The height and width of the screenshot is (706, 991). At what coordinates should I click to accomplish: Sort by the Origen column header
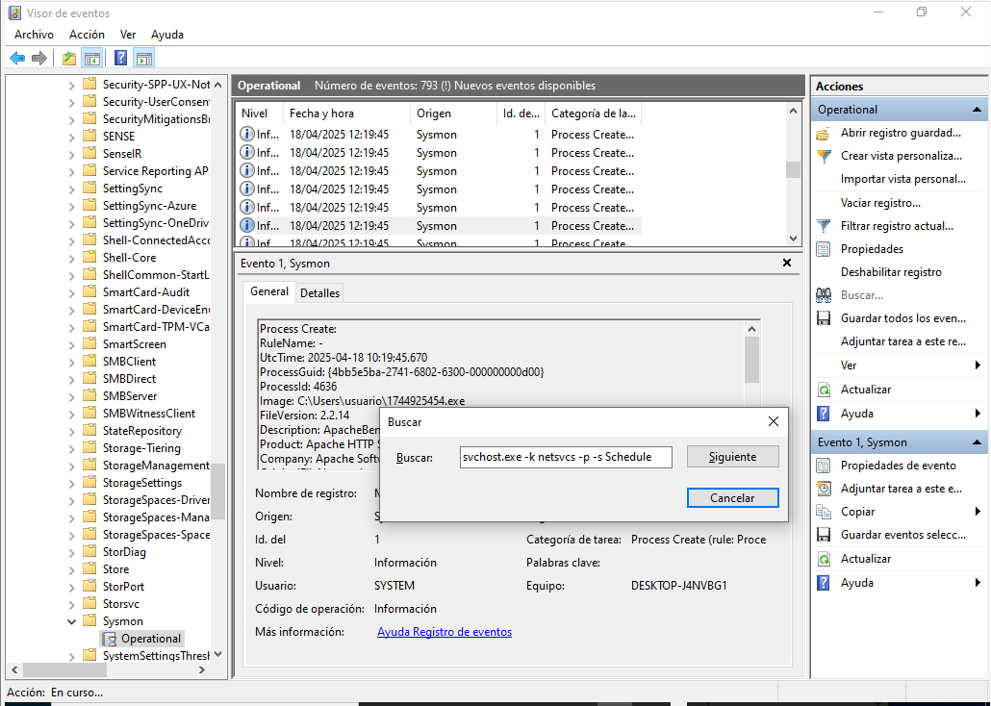click(x=453, y=113)
